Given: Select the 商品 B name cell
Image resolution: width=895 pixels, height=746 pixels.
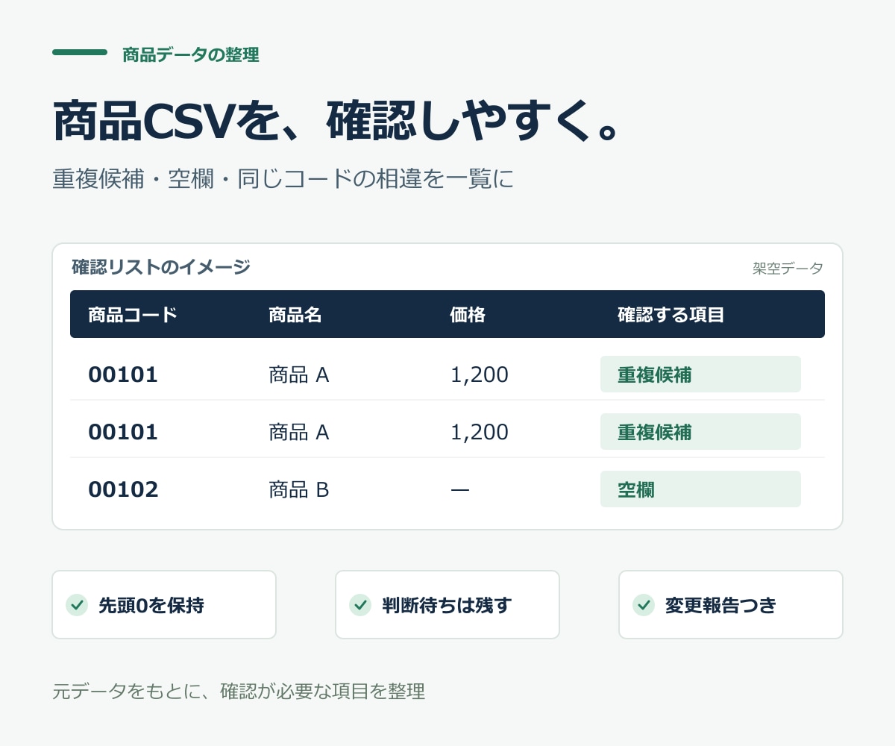Looking at the screenshot, I should click(x=299, y=489).
